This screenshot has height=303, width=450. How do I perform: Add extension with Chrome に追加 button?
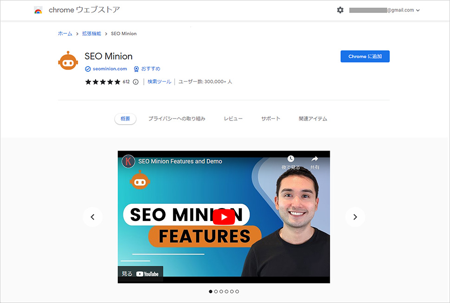click(365, 57)
